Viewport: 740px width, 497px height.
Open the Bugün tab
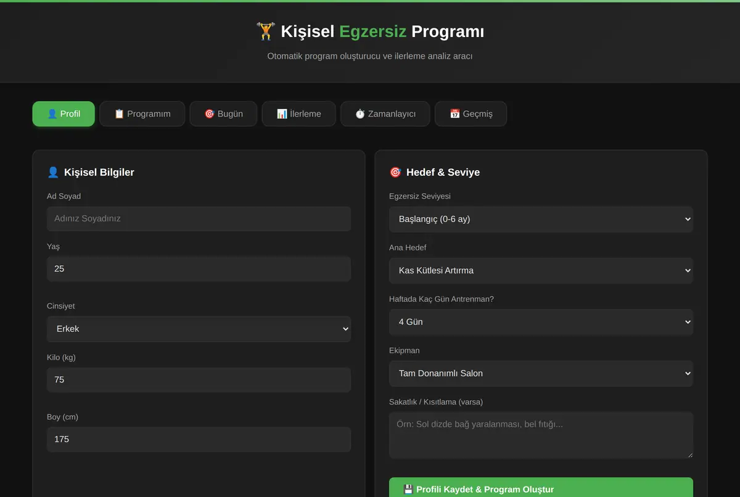[223, 114]
